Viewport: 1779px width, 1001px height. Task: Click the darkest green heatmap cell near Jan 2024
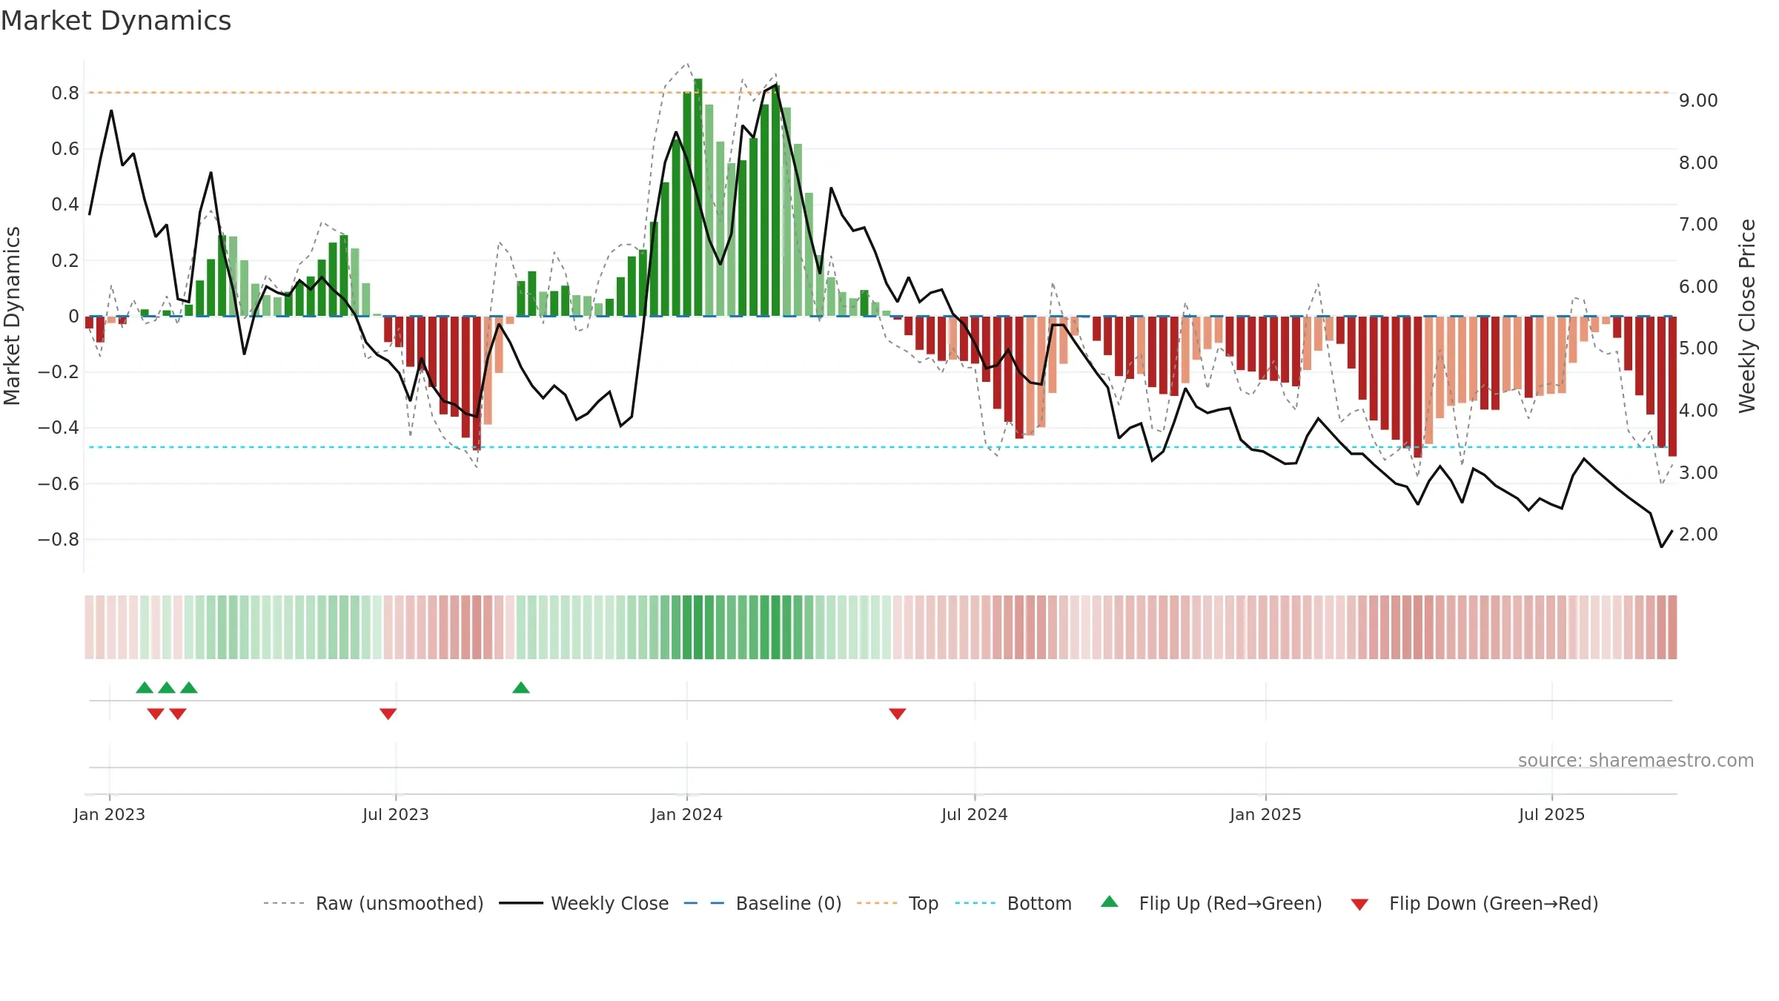pos(698,627)
